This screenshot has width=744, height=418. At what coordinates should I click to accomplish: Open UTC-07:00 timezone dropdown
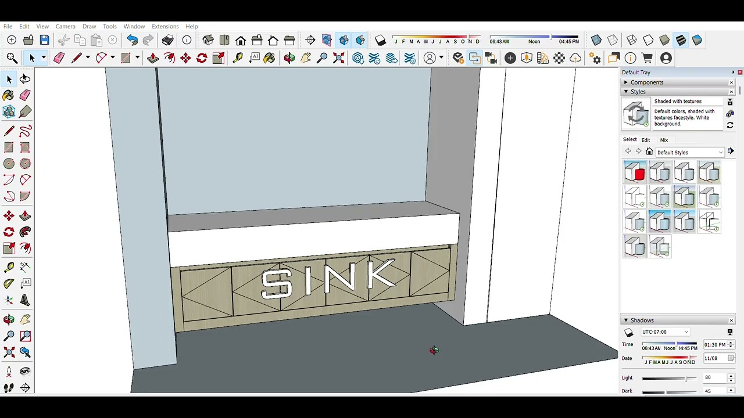coord(665,332)
